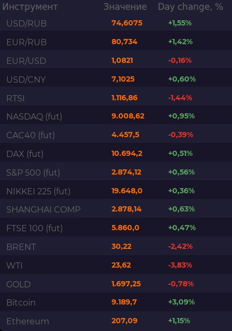Click the EUR/USD value 1,0821
The image size is (232, 331).
(122, 61)
